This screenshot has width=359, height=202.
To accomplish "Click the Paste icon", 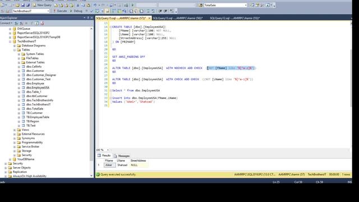I will pyautogui.click(x=88, y=5).
